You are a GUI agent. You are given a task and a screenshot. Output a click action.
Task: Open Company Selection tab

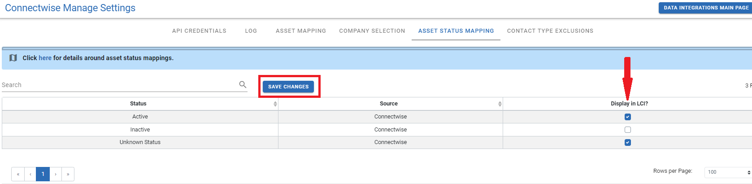(372, 31)
